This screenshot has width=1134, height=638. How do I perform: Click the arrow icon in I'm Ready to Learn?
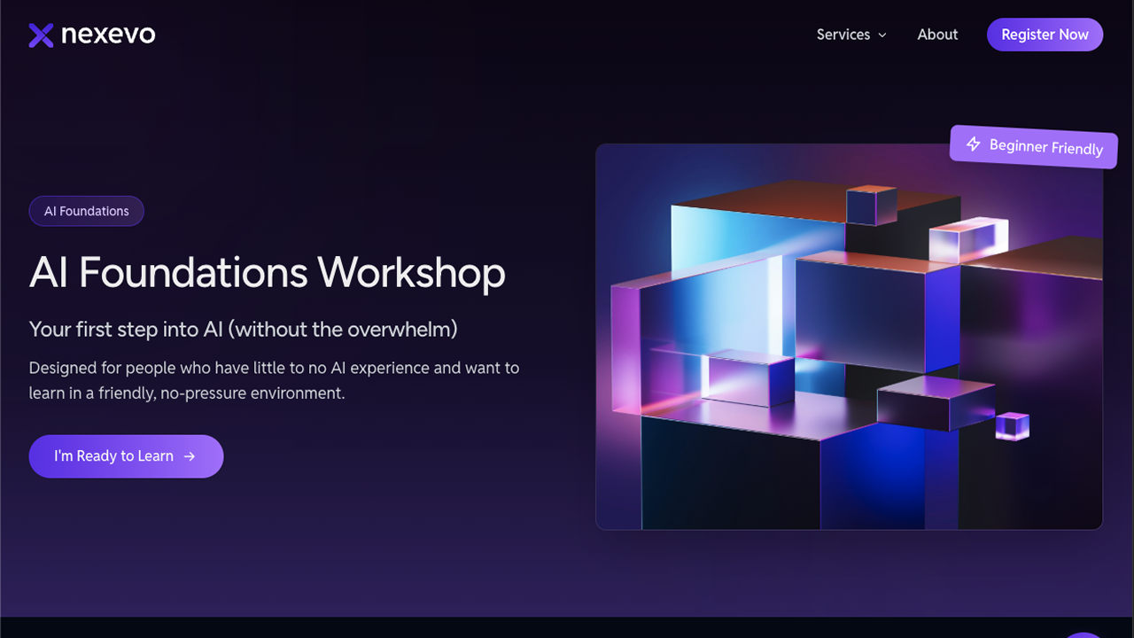click(x=190, y=456)
